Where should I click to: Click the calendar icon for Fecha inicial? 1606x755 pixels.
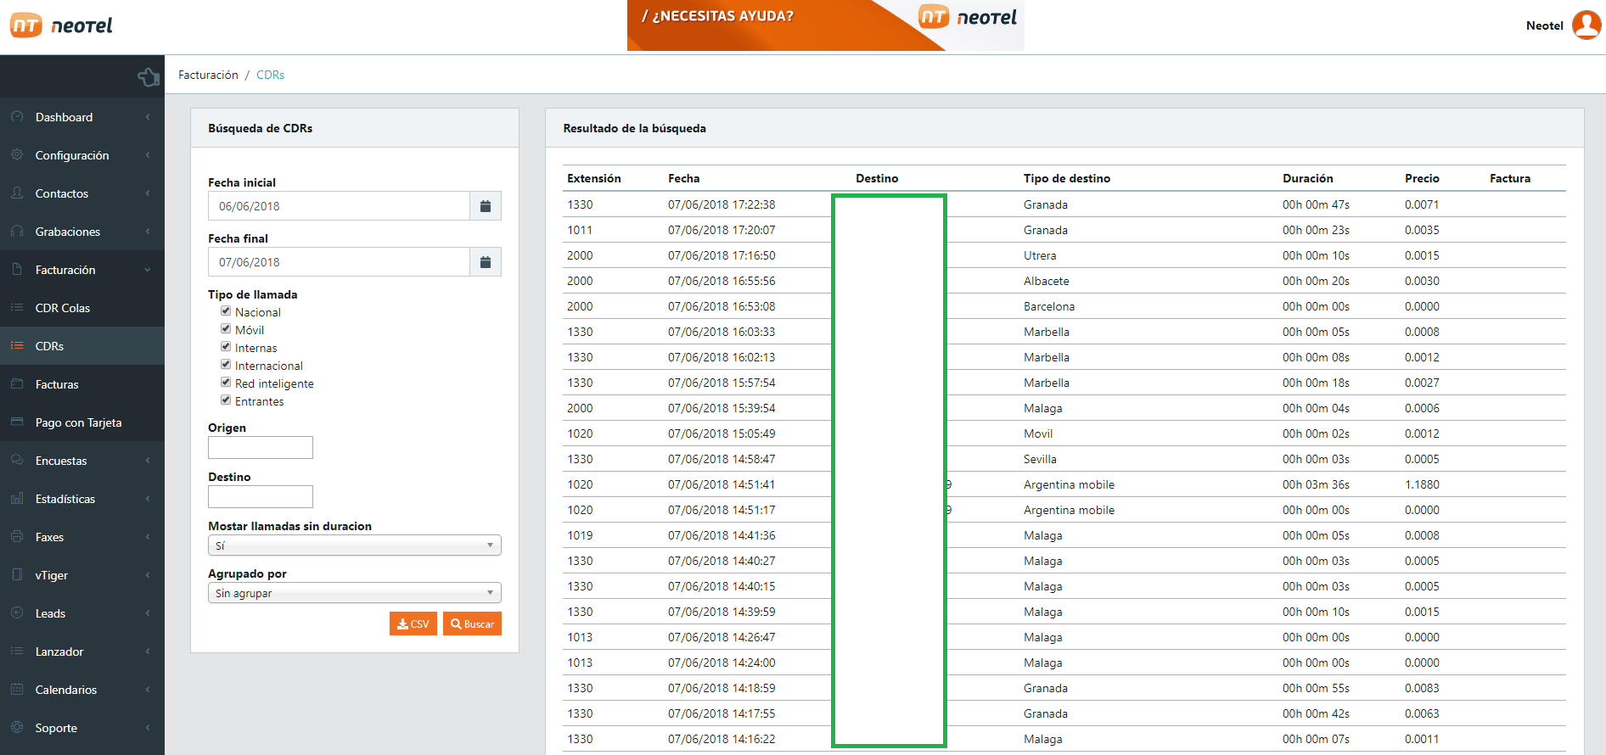pyautogui.click(x=485, y=206)
